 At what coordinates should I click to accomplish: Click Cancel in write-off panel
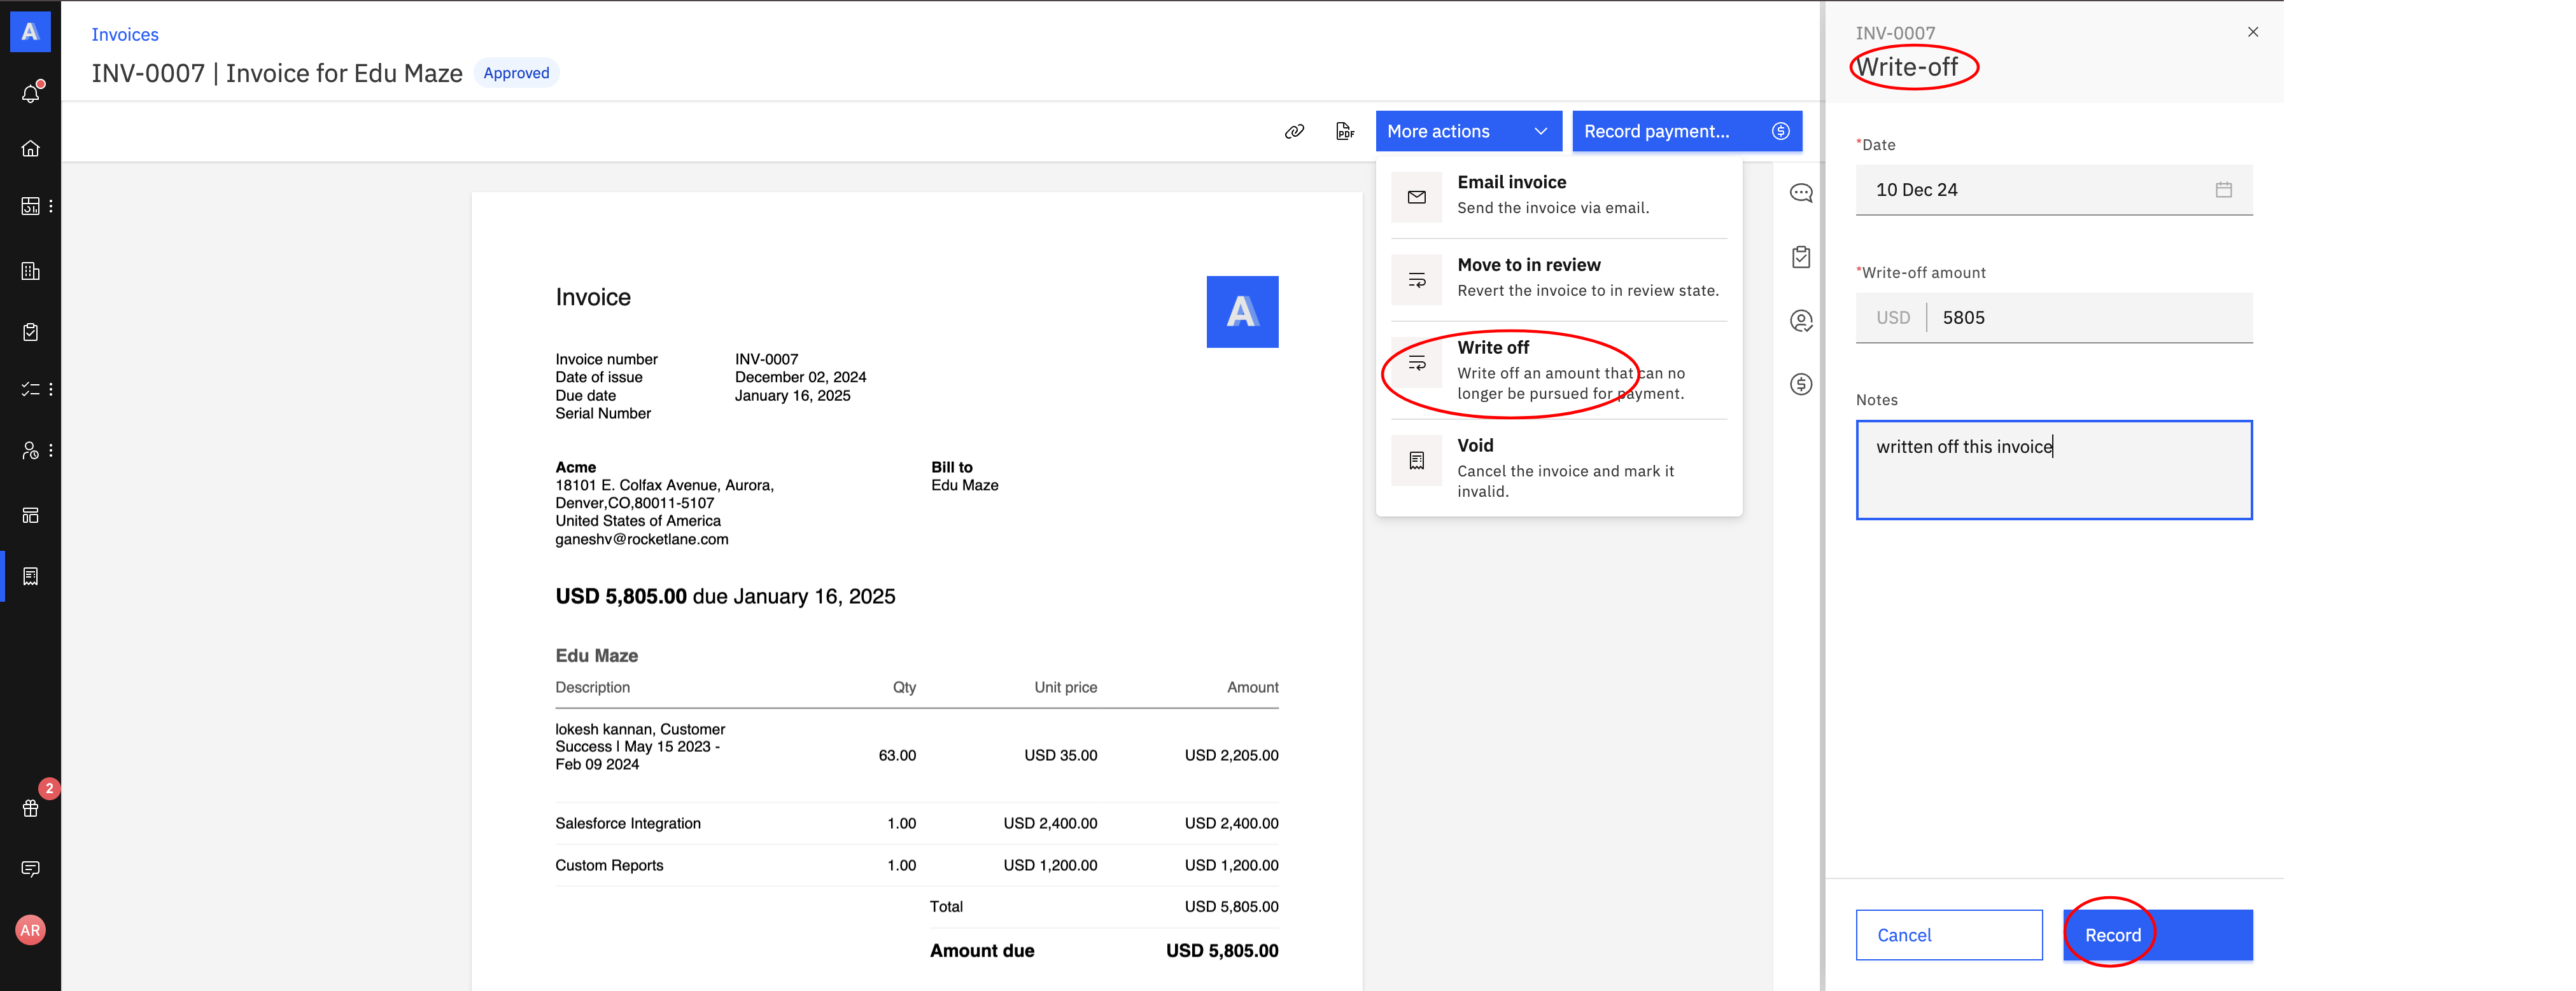click(1948, 935)
